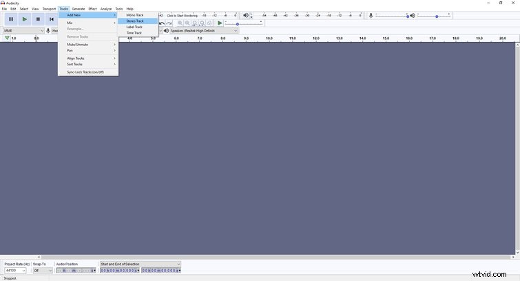The height and width of the screenshot is (281, 520).
Task: Close the open Tracks menu
Action: pos(63,9)
